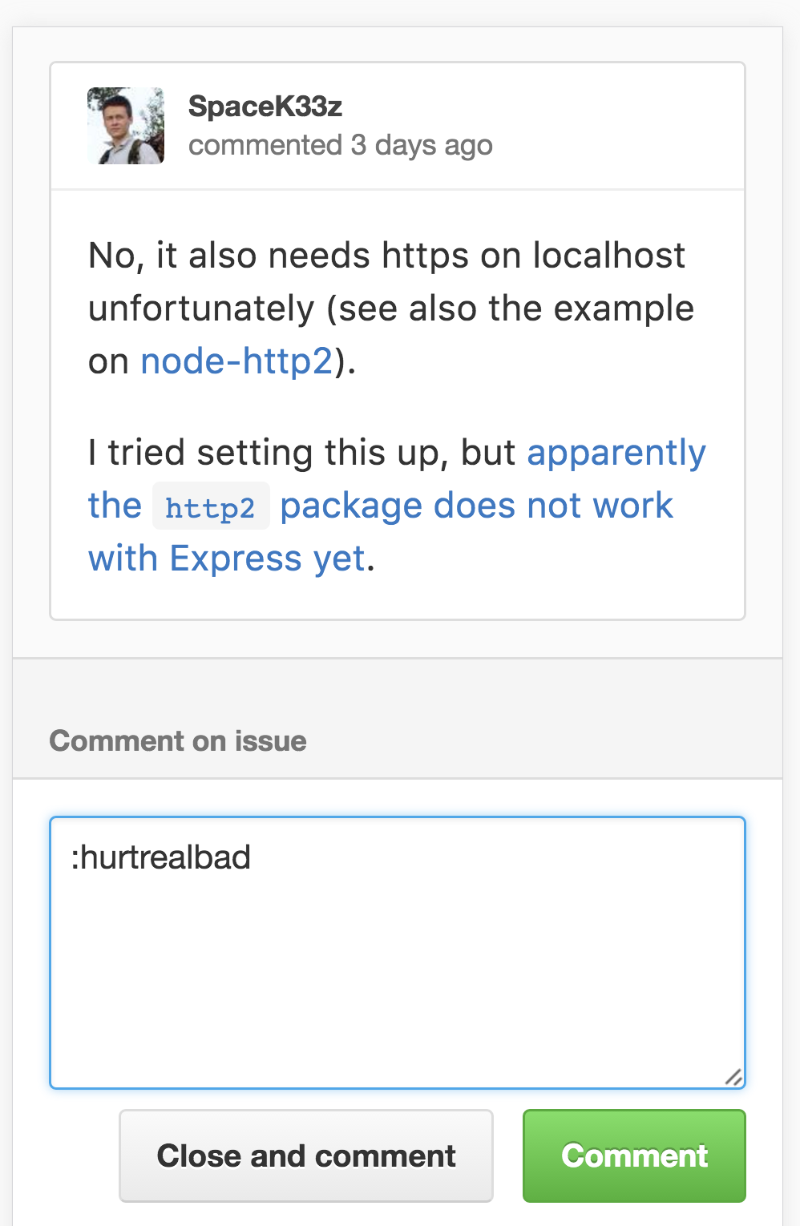
Task: Click the Close and comment button
Action: 306,1155
